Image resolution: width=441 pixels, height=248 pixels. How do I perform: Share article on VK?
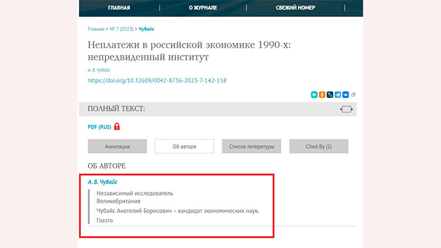pos(345,95)
